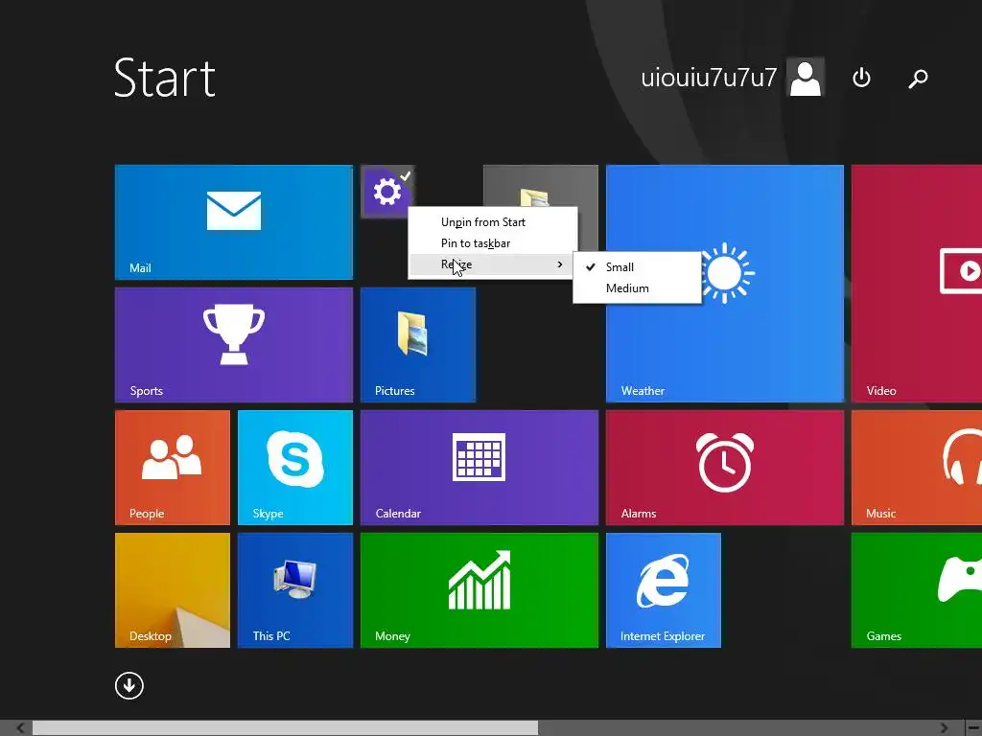Click the gray folder tile behind the menu
The width and height of the screenshot is (982, 736).
541,185
